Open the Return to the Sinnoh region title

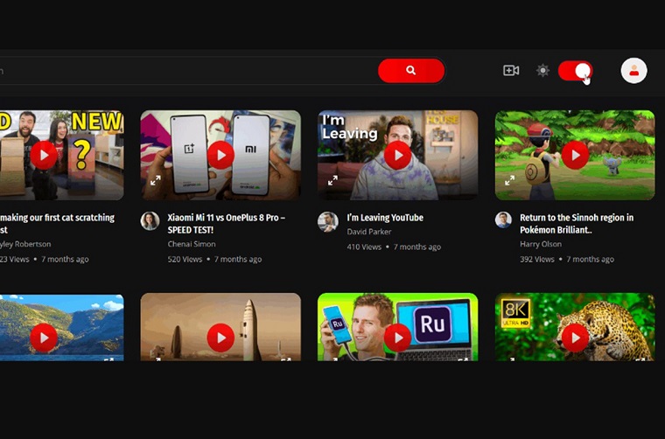pos(577,224)
